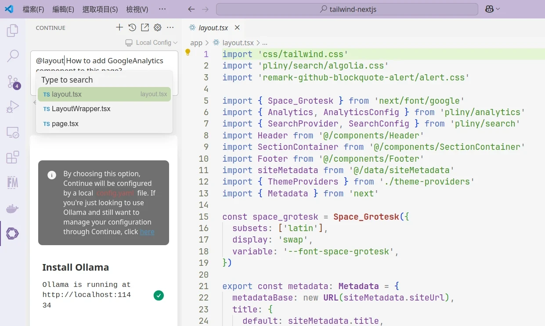This screenshot has width=545, height=326.
Task: Open the 選取項目(S) menu
Action: click(x=100, y=9)
